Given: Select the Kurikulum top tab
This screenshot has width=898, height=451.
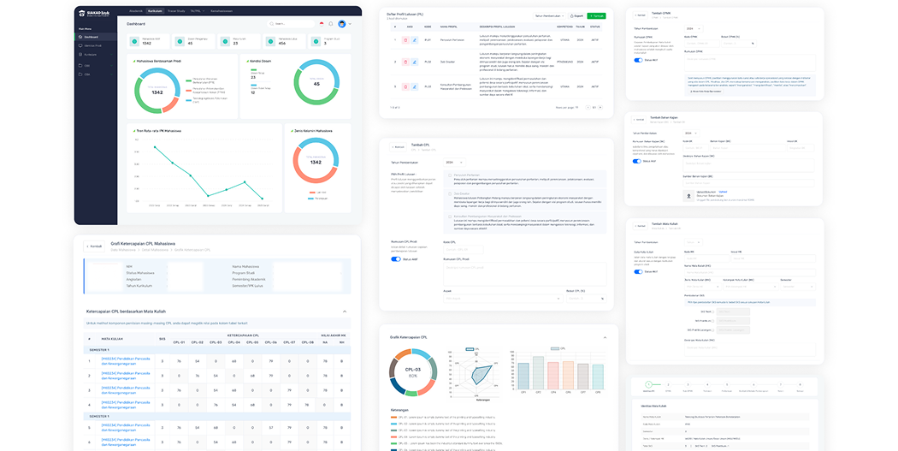Looking at the screenshot, I should 155,11.
